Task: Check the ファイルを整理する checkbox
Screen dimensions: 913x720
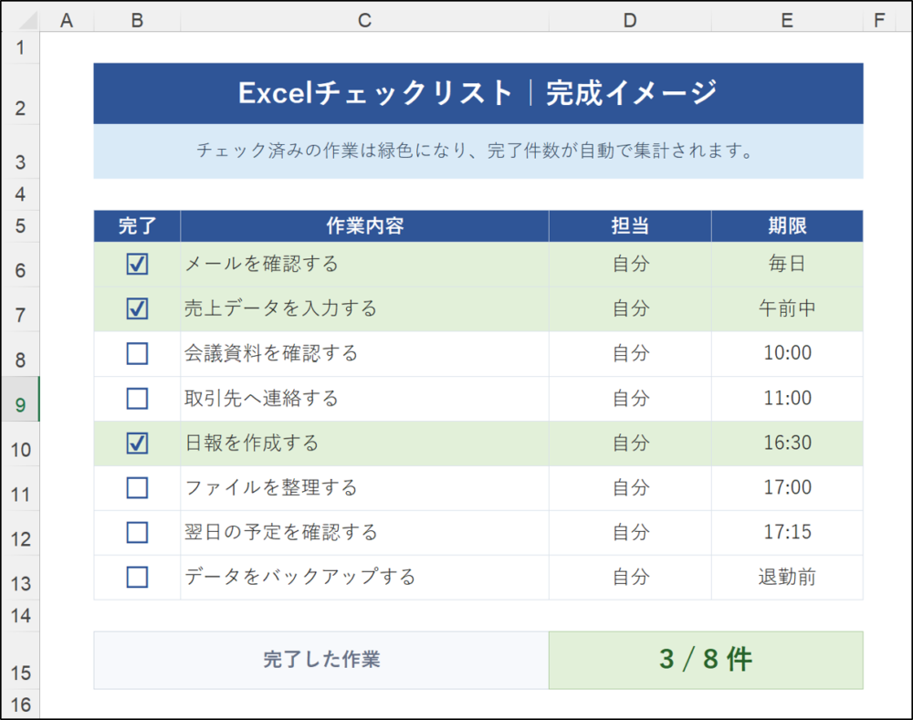Action: tap(138, 488)
